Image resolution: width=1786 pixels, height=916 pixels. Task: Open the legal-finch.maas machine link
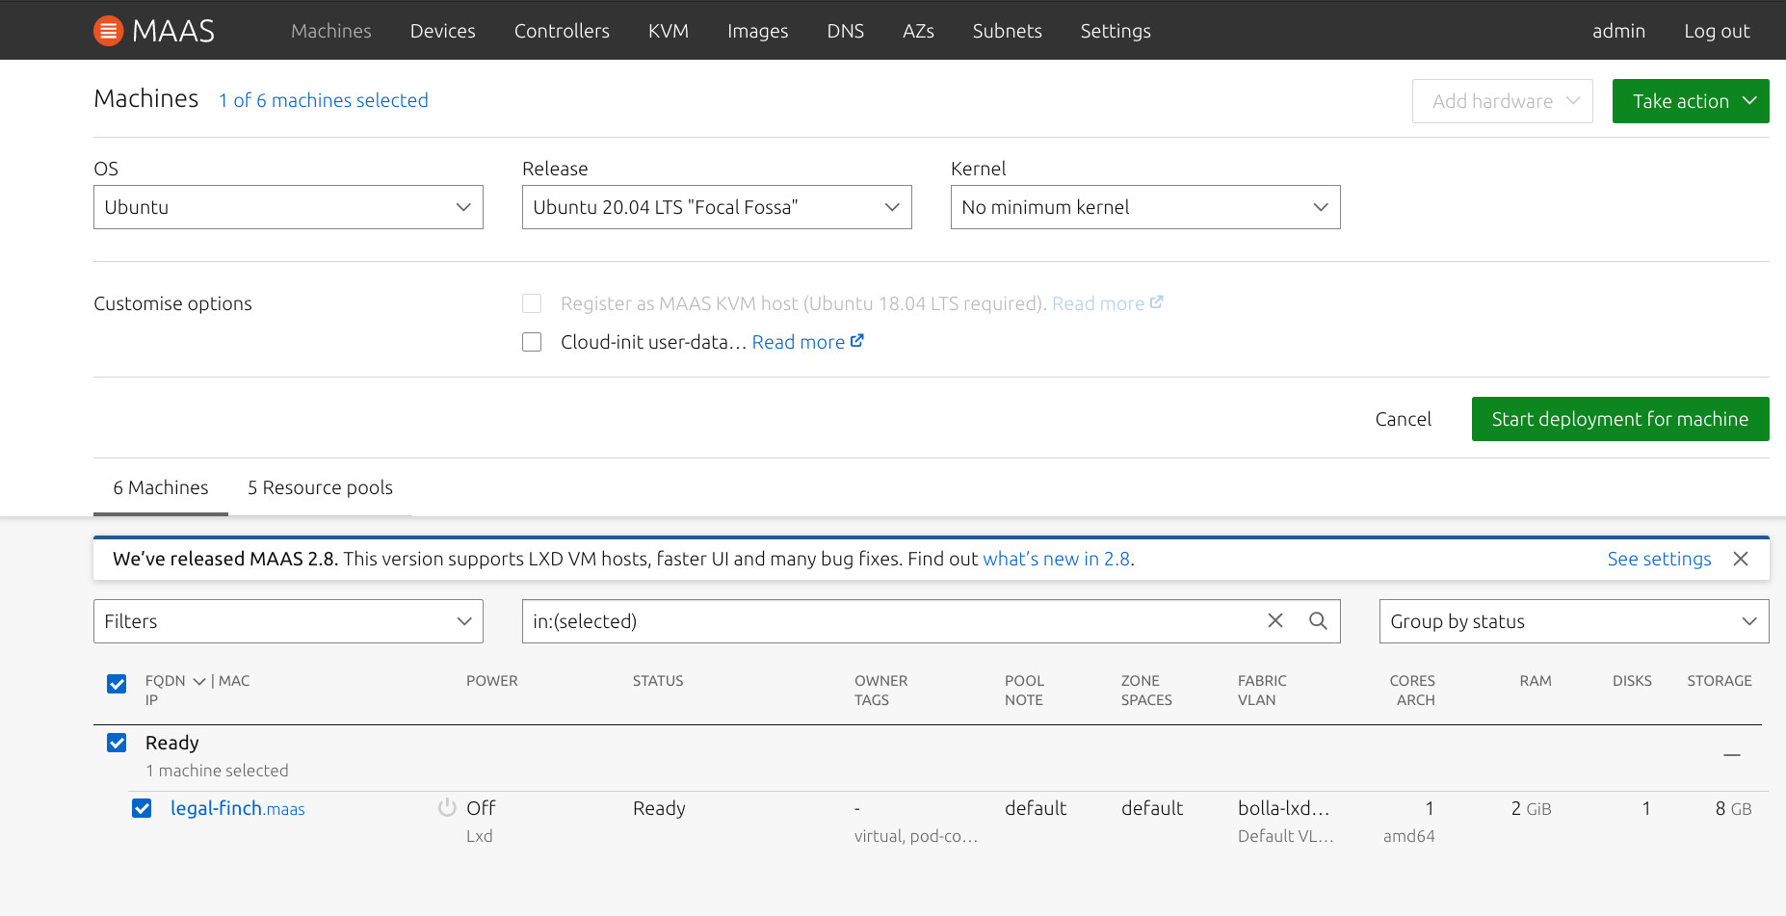237,808
